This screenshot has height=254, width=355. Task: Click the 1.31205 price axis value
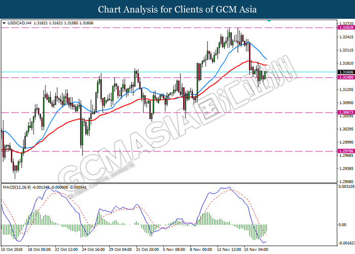(x=346, y=89)
